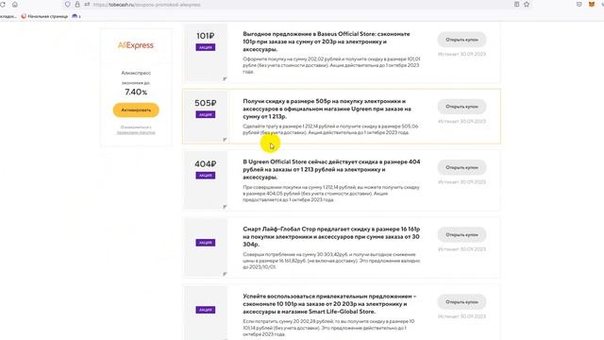Viewport: 604px width, 340px height.
Task: Click the expiry date of the 16 161р offer
Action: point(461,249)
